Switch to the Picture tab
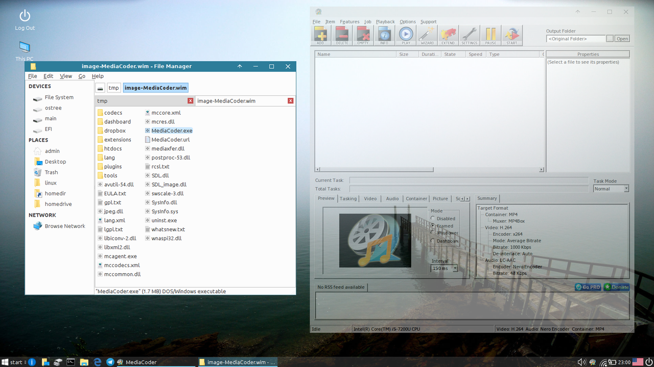The image size is (654, 367). coord(440,199)
